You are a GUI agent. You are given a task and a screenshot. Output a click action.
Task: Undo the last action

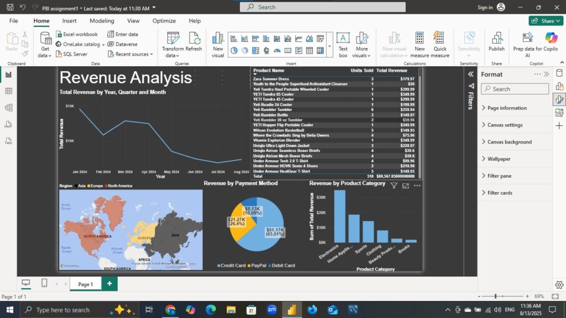(23, 7)
